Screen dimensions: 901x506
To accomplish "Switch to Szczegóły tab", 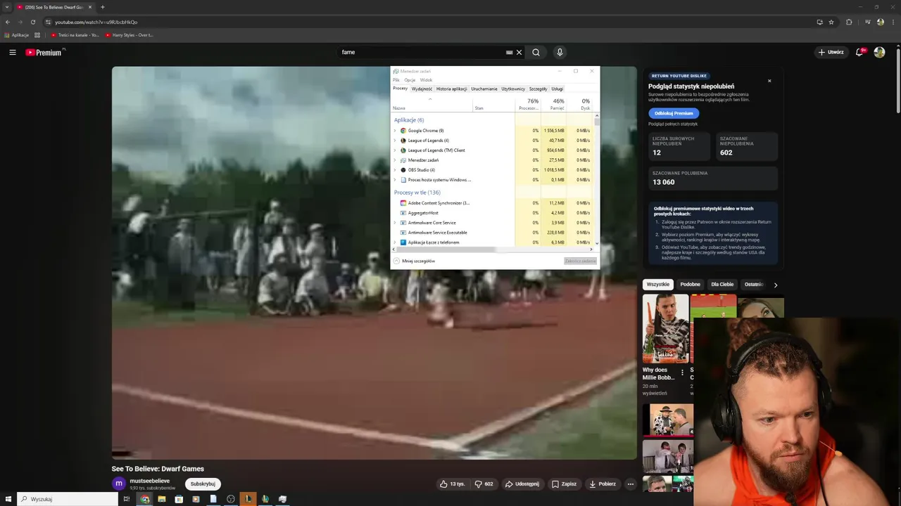I will (538, 89).
